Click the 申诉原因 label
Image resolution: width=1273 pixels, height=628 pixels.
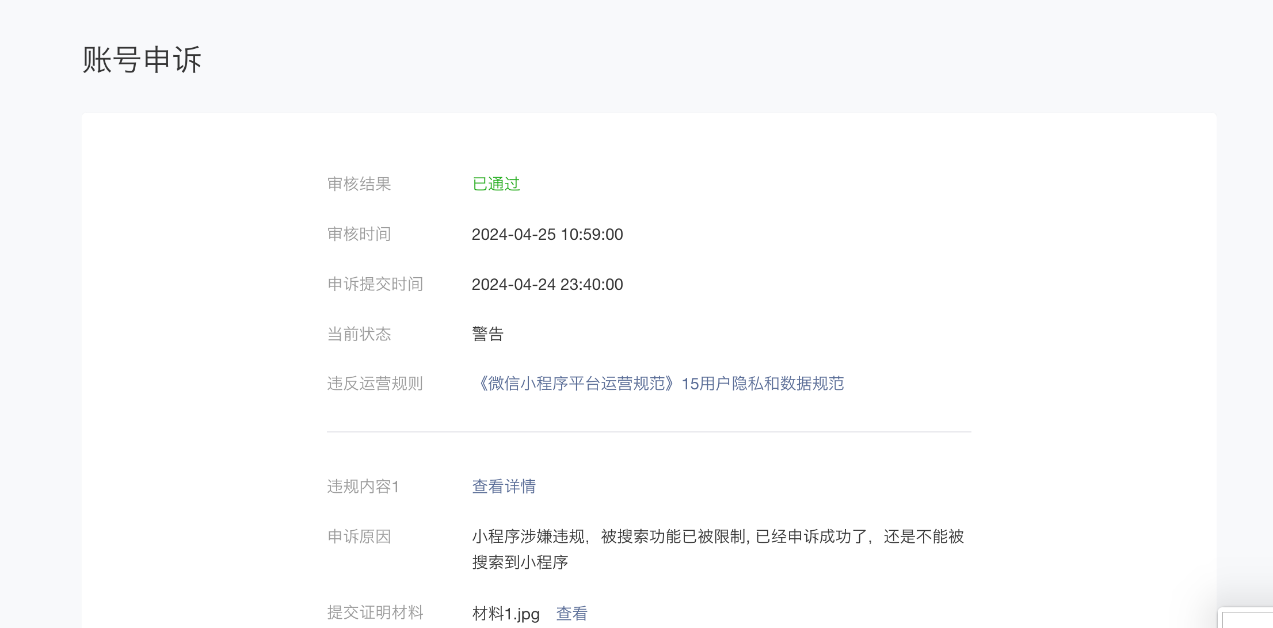[359, 537]
